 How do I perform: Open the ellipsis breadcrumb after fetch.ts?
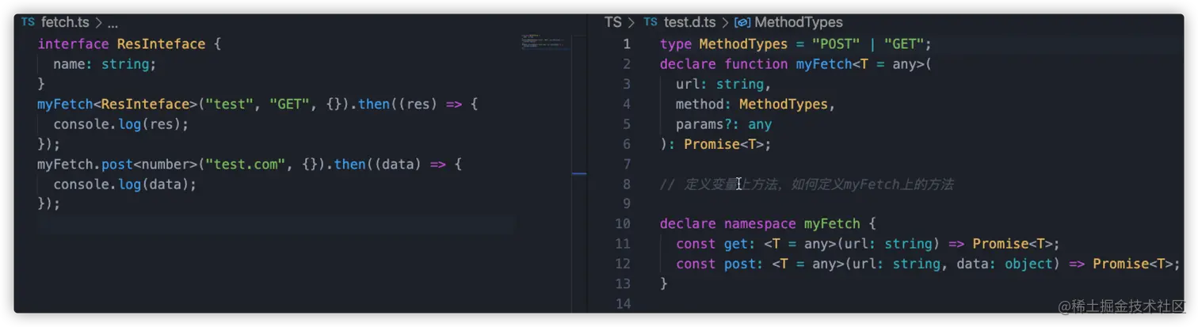113,23
